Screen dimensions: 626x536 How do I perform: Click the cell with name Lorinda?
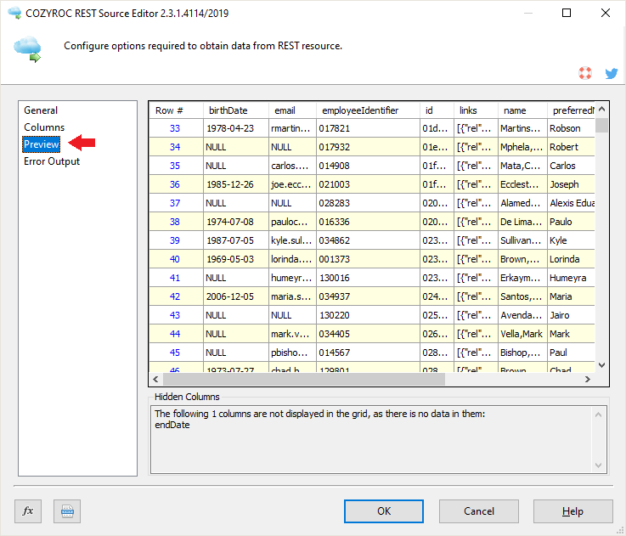pos(570,259)
